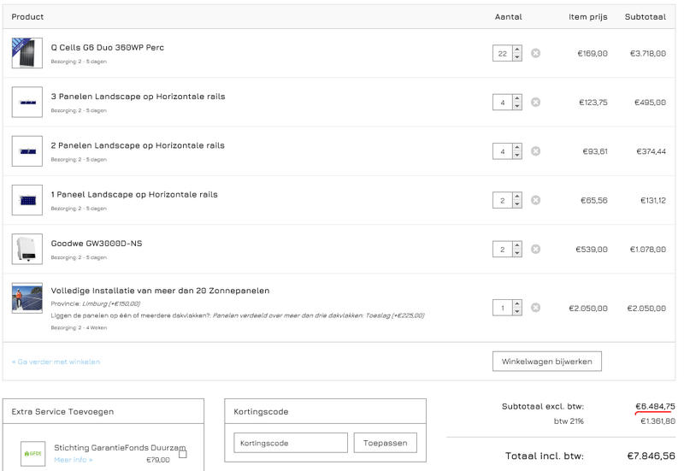Click the Toepassen discount button
Screen dimensions: 684x471
386,443
